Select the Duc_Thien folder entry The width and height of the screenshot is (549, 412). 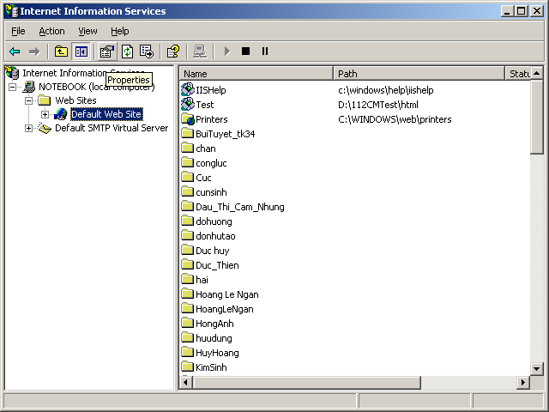coord(210,265)
